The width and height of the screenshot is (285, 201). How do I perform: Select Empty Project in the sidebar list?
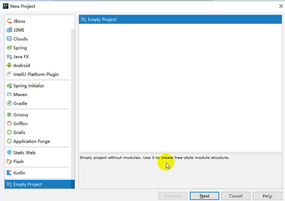point(40,184)
